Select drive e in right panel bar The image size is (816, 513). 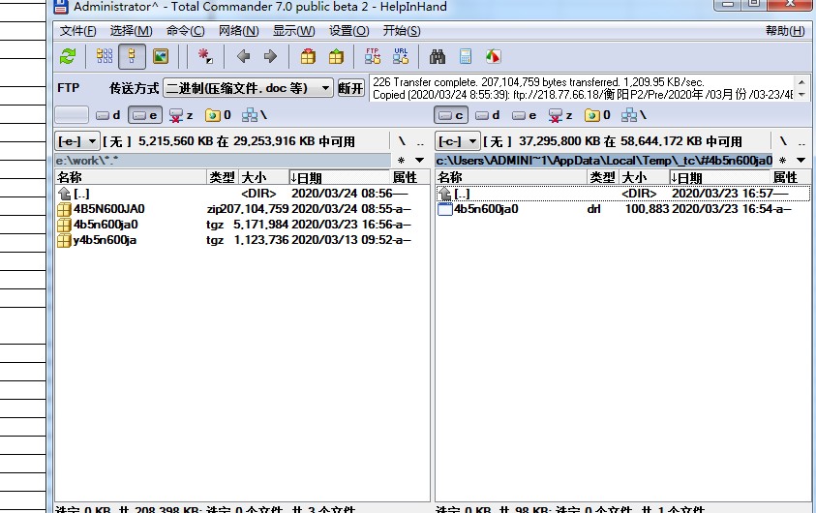click(x=524, y=115)
